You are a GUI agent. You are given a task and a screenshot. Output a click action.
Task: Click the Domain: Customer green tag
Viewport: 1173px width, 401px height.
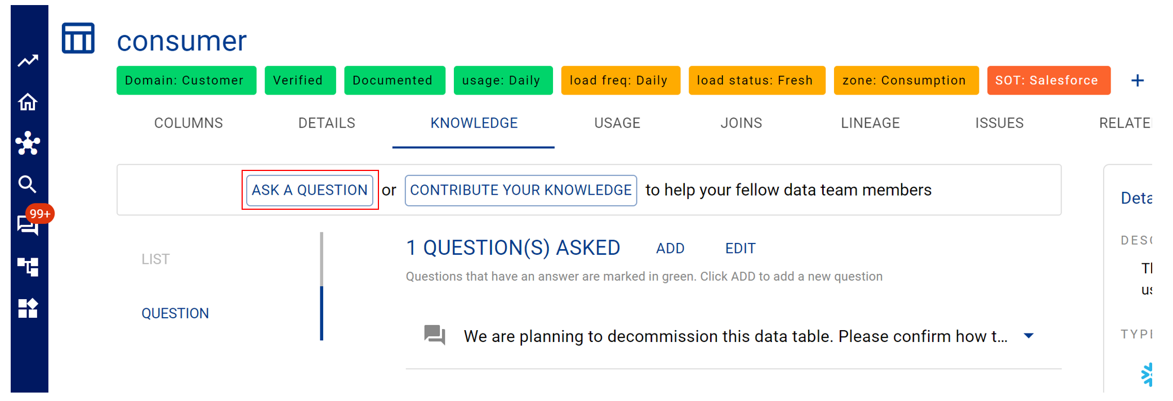pos(186,80)
